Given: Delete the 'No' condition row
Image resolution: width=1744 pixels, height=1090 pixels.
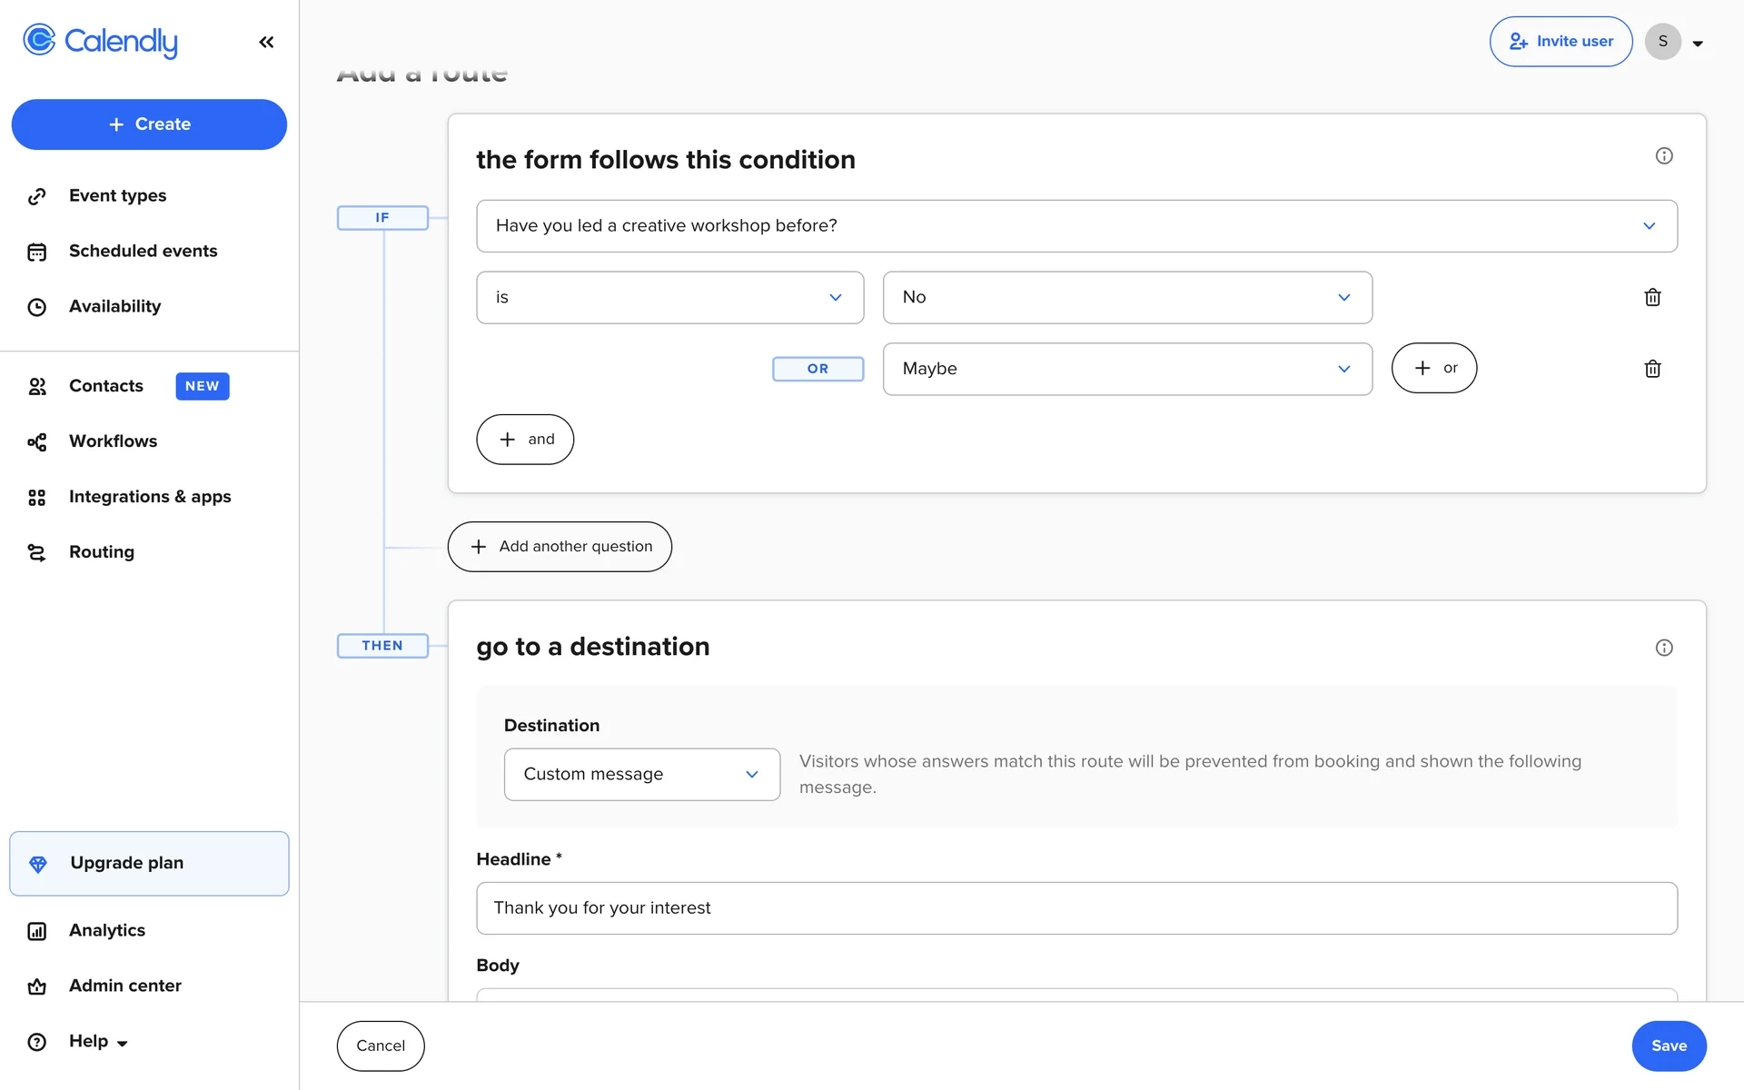Looking at the screenshot, I should tap(1652, 297).
